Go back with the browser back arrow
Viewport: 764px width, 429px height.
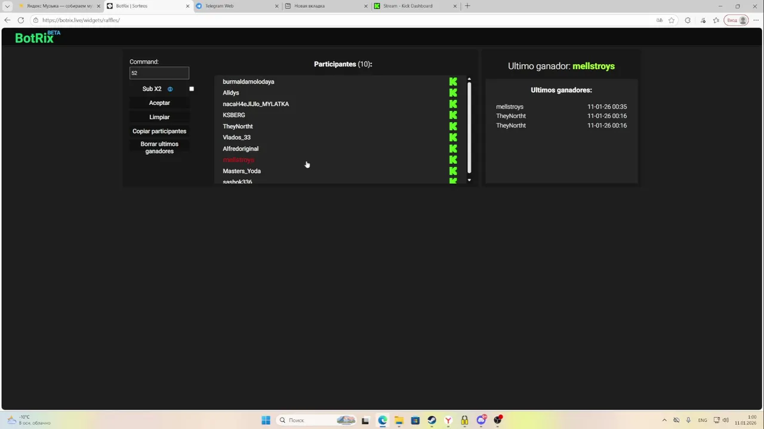7,20
